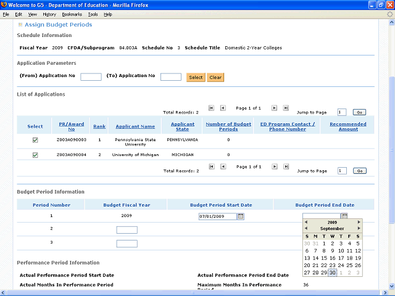Uncheck the University of Michigan application
The image size is (395, 296).
[35, 155]
